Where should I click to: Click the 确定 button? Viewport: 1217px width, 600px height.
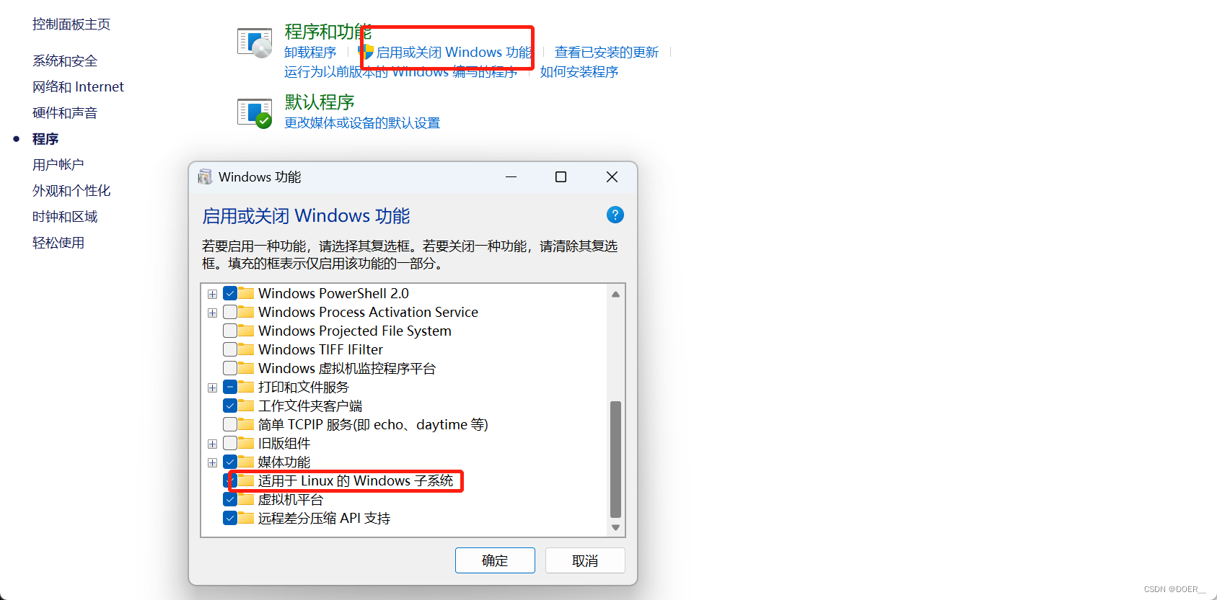pyautogui.click(x=495, y=560)
